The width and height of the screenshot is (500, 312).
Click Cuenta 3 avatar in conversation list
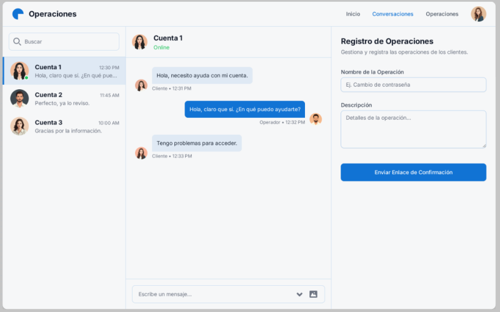(19, 126)
